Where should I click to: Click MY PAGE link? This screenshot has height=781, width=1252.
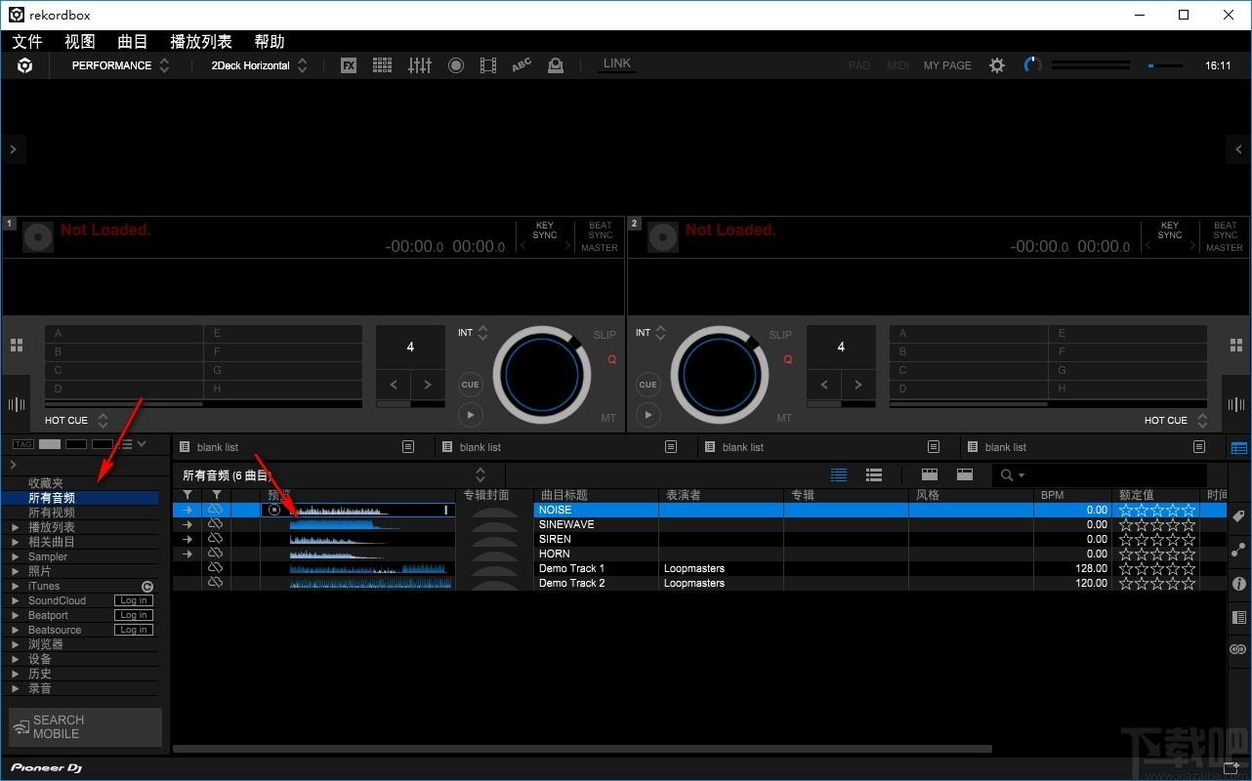click(x=947, y=65)
